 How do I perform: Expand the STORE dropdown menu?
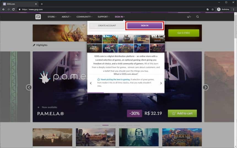[52, 17]
